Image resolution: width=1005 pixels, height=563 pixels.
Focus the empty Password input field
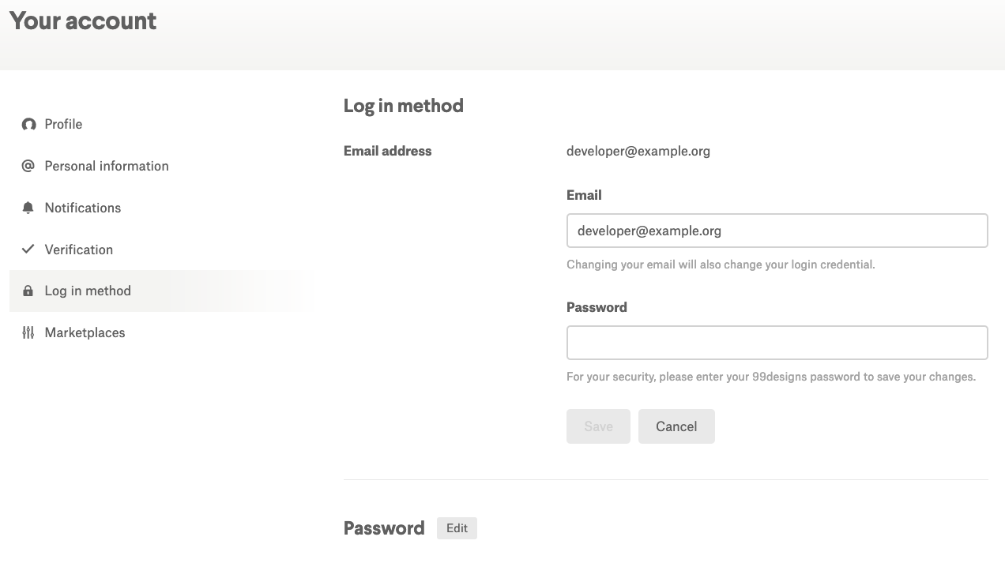coord(777,343)
